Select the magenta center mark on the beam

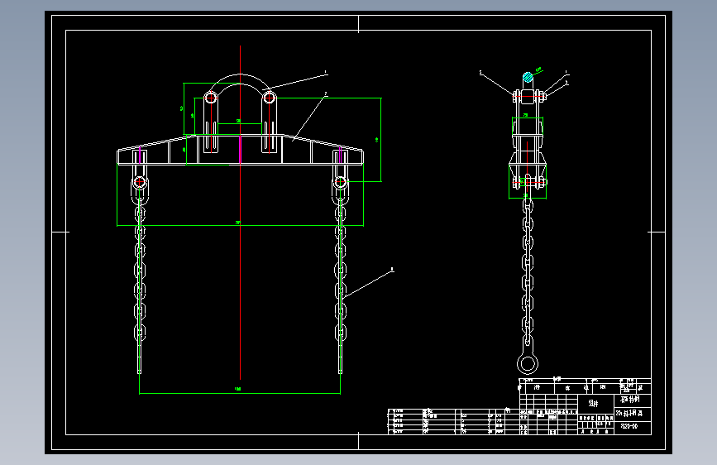(x=240, y=150)
